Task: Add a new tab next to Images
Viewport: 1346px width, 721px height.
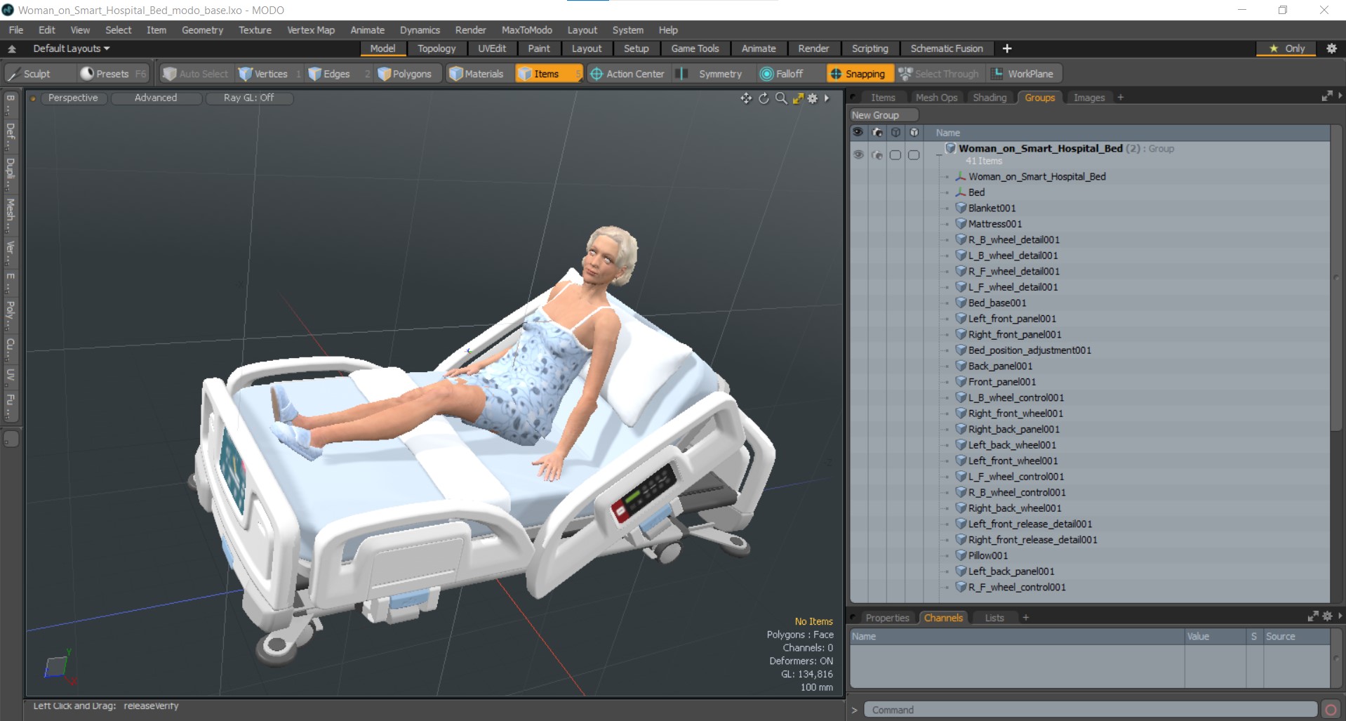Action: pyautogui.click(x=1121, y=98)
